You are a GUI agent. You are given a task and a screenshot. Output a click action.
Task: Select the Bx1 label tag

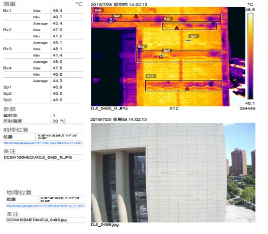pyautogui.click(x=142, y=46)
